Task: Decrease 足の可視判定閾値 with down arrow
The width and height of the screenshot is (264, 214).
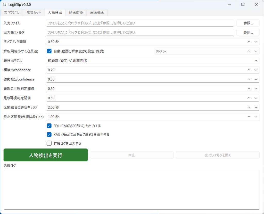Action: pyautogui.click(x=256, y=98)
